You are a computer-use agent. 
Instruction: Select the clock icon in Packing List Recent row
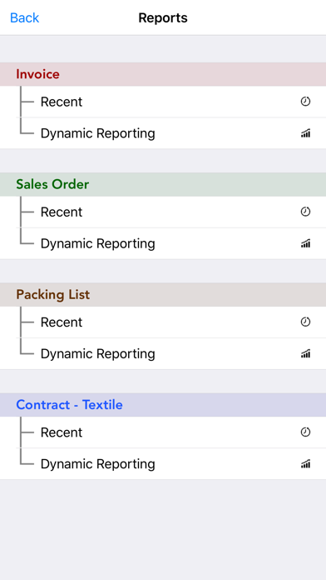[305, 322]
